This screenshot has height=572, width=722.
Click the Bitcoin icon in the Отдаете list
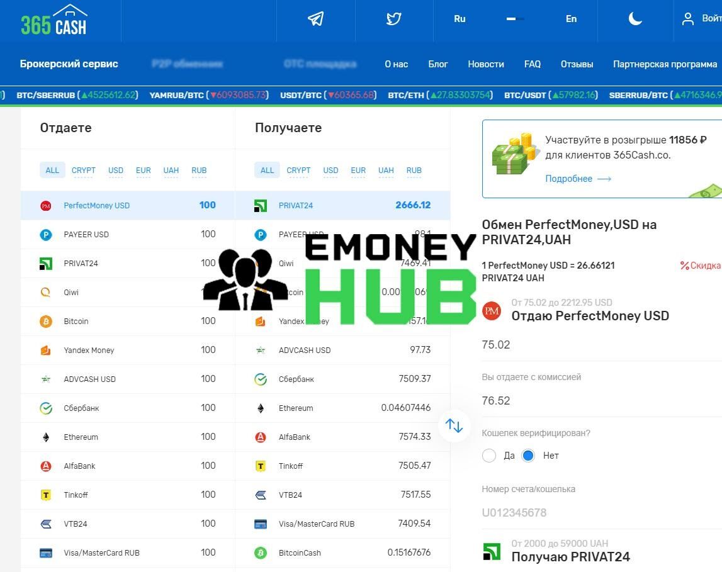tap(45, 321)
